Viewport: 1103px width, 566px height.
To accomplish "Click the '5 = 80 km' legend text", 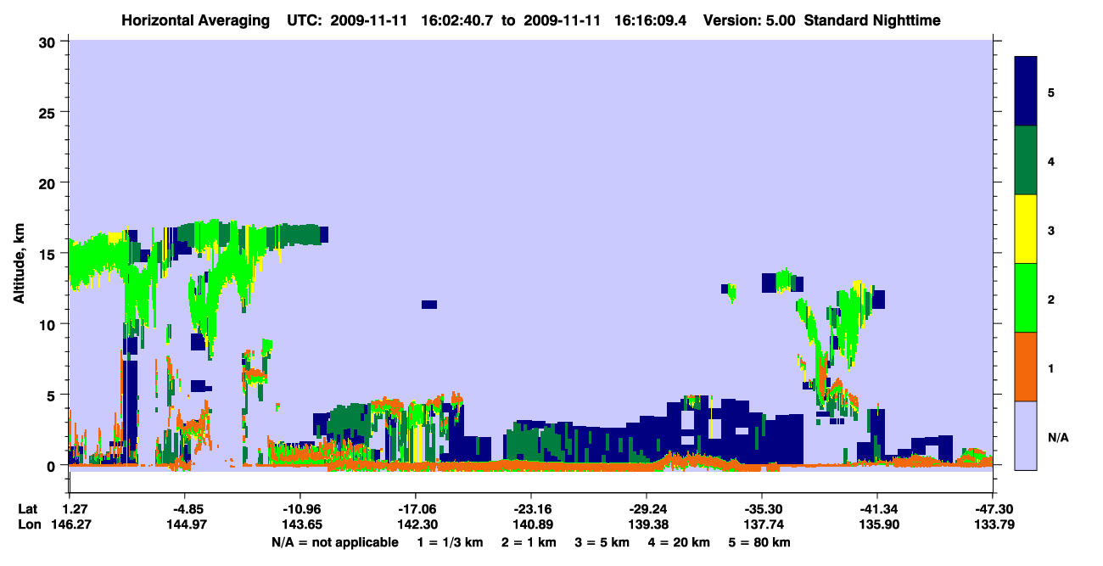I will pos(760,542).
